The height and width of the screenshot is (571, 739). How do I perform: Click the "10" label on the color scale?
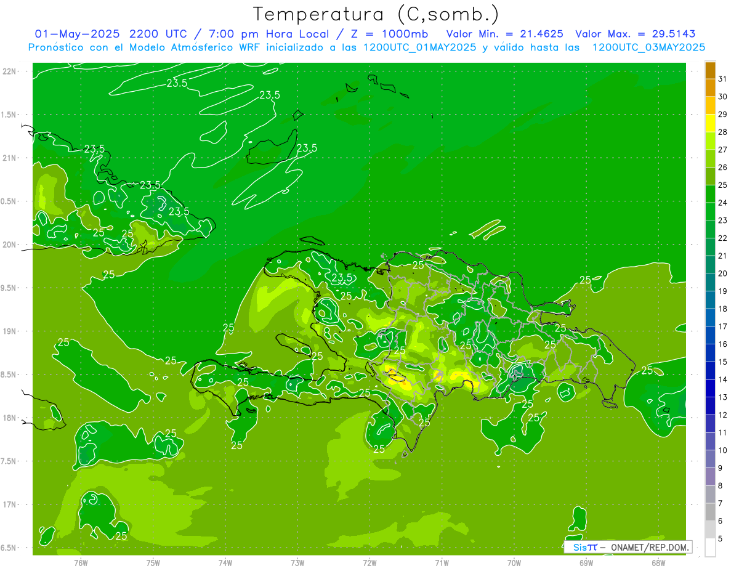[x=723, y=450]
